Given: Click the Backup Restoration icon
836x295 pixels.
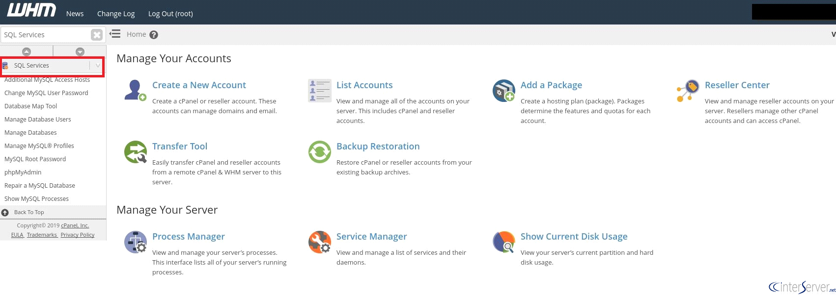Looking at the screenshot, I should pyautogui.click(x=320, y=152).
